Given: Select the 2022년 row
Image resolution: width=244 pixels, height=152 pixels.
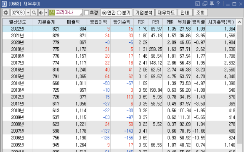Looking at the screenshot, I should [x=119, y=29].
